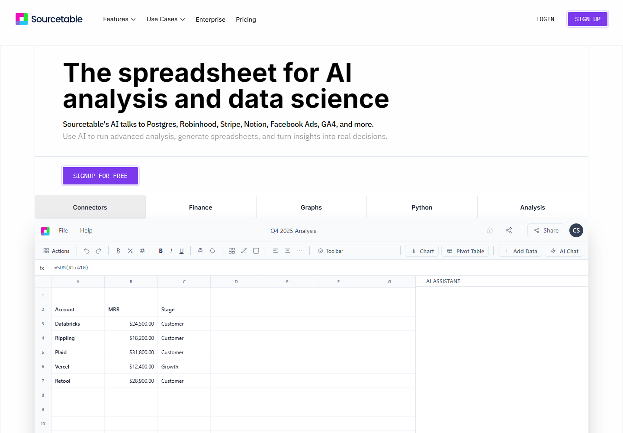The image size is (623, 433).
Task: Click the share nodes icon
Action: (509, 231)
